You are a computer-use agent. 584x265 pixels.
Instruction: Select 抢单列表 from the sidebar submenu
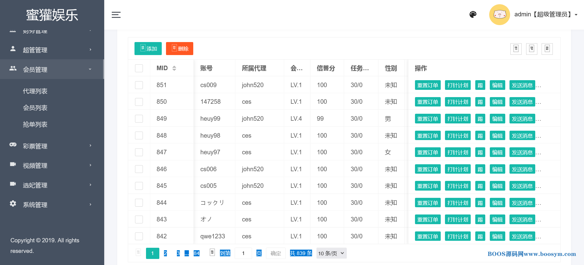click(x=35, y=124)
